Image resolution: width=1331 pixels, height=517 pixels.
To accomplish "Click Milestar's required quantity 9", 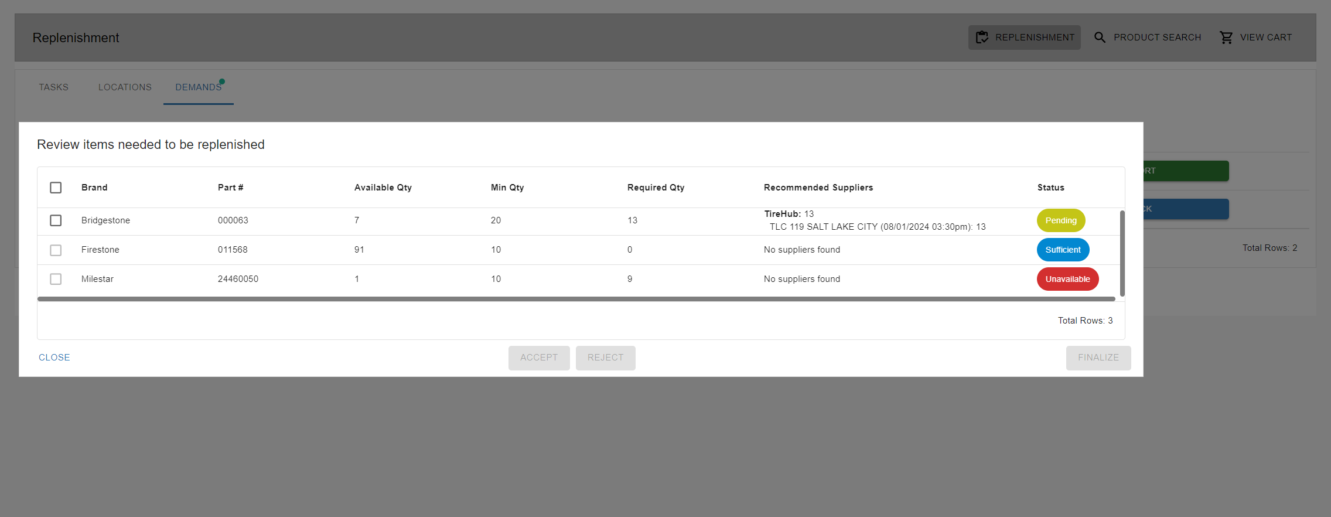I will (x=630, y=279).
